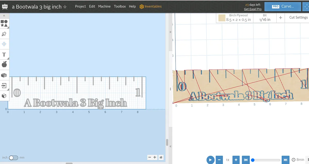Viewport: 309px width, 164px height.
Task: Open the 3D box tool icon
Action: tap(4, 96)
